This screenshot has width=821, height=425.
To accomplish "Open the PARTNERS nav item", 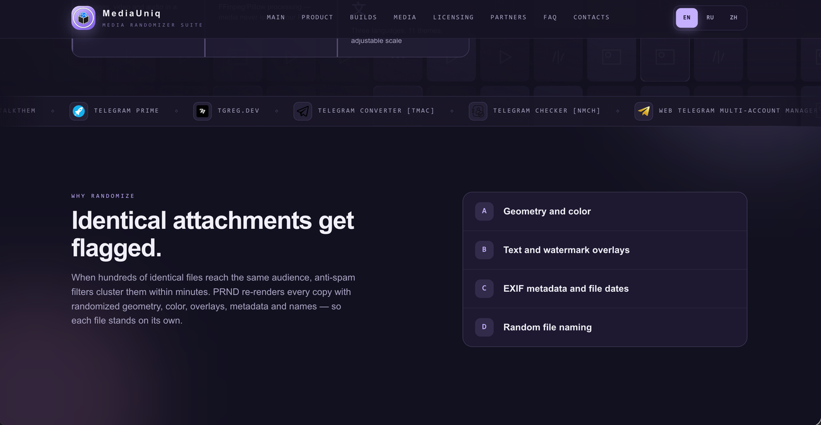I will 508,18.
